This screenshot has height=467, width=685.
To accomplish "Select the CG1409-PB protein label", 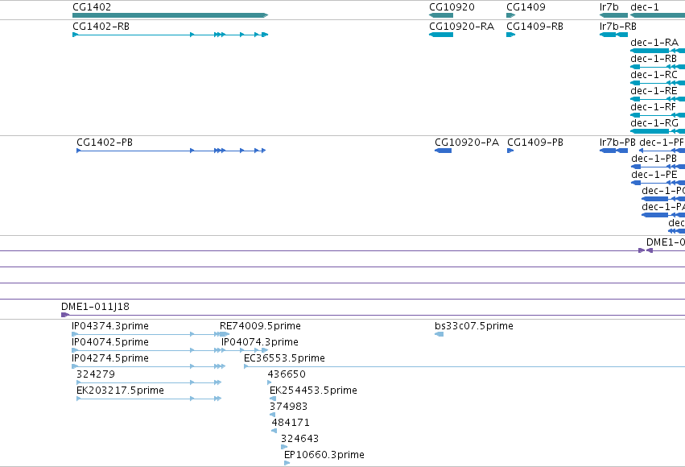I will (x=535, y=143).
